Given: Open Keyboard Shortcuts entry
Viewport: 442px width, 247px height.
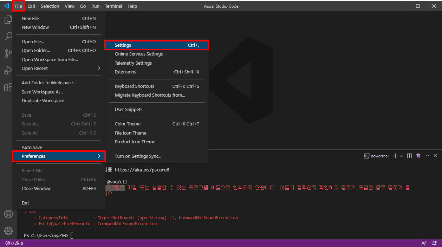Looking at the screenshot, I should 157,86.
